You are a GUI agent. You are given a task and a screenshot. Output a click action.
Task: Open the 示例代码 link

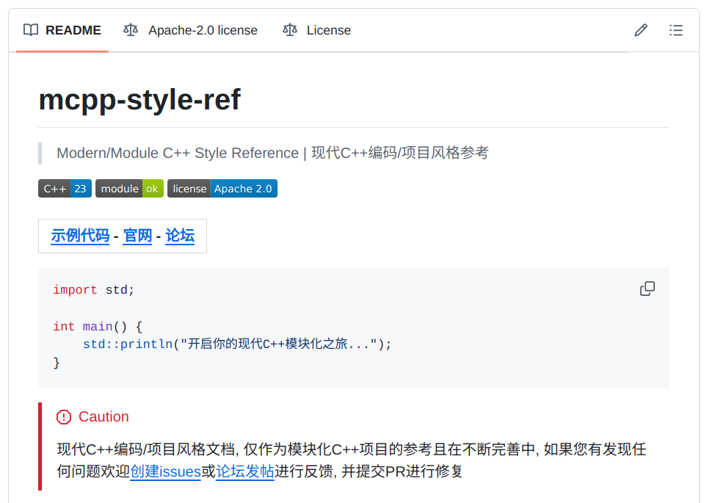[80, 236]
